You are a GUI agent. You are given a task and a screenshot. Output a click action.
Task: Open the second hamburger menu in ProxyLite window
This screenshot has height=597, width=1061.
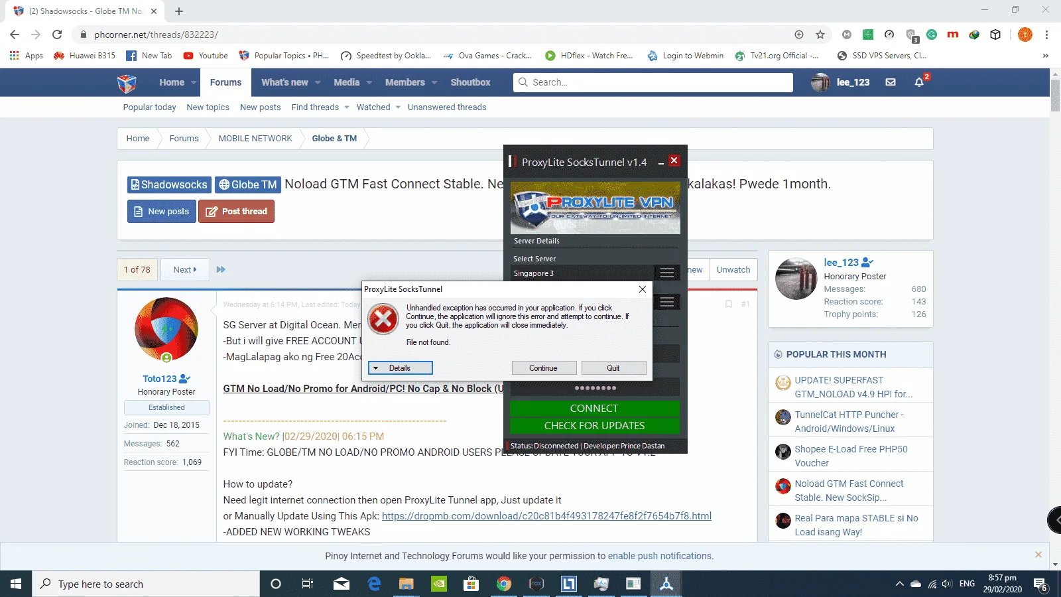pyautogui.click(x=667, y=302)
